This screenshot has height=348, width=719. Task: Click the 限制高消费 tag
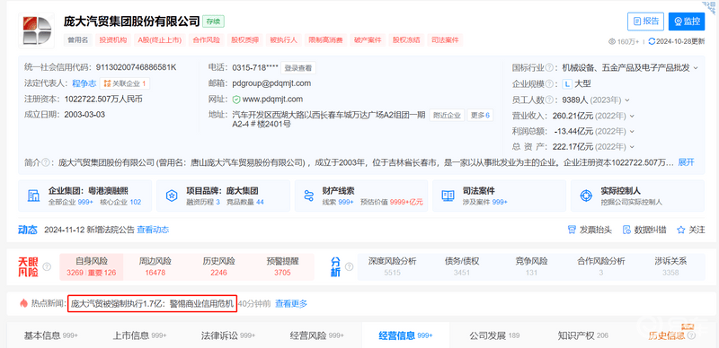click(x=325, y=40)
